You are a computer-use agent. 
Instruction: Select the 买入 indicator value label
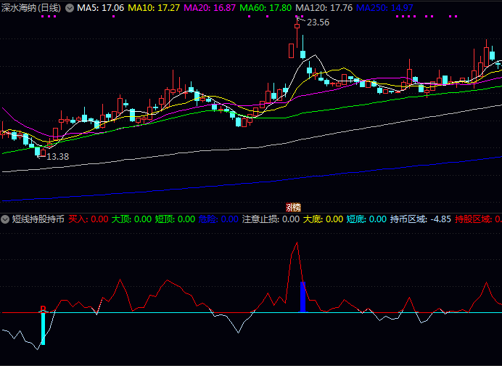[x=89, y=219]
